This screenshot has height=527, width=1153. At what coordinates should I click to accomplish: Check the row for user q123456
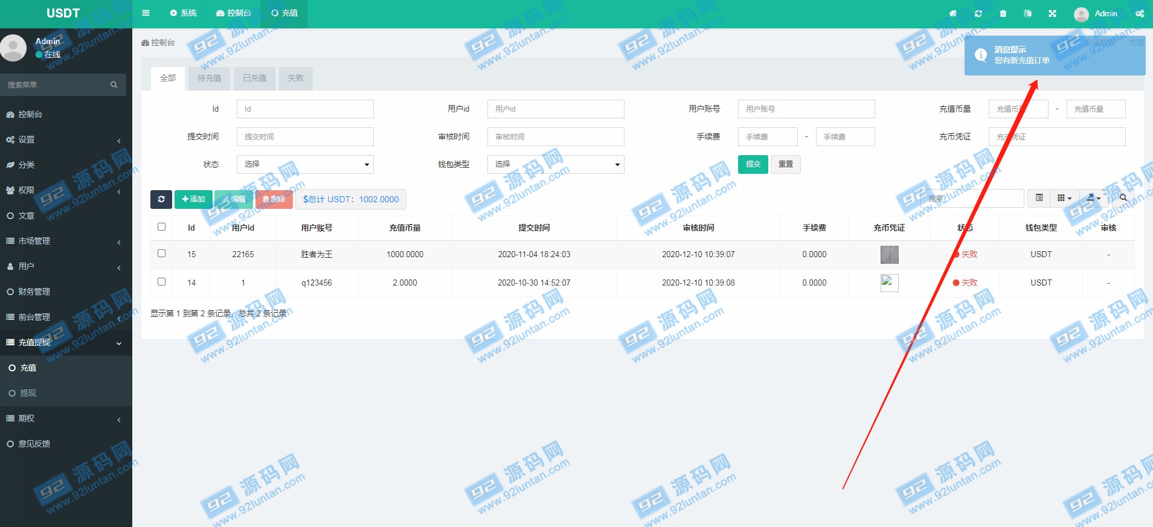coord(161,282)
